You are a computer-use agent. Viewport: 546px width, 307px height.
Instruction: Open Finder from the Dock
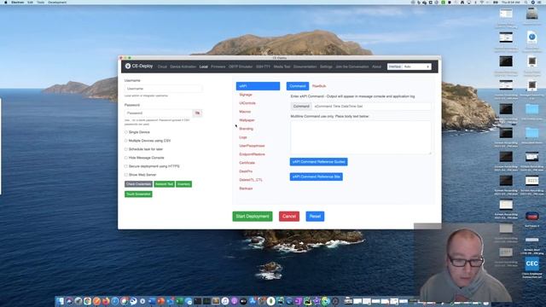61,301
